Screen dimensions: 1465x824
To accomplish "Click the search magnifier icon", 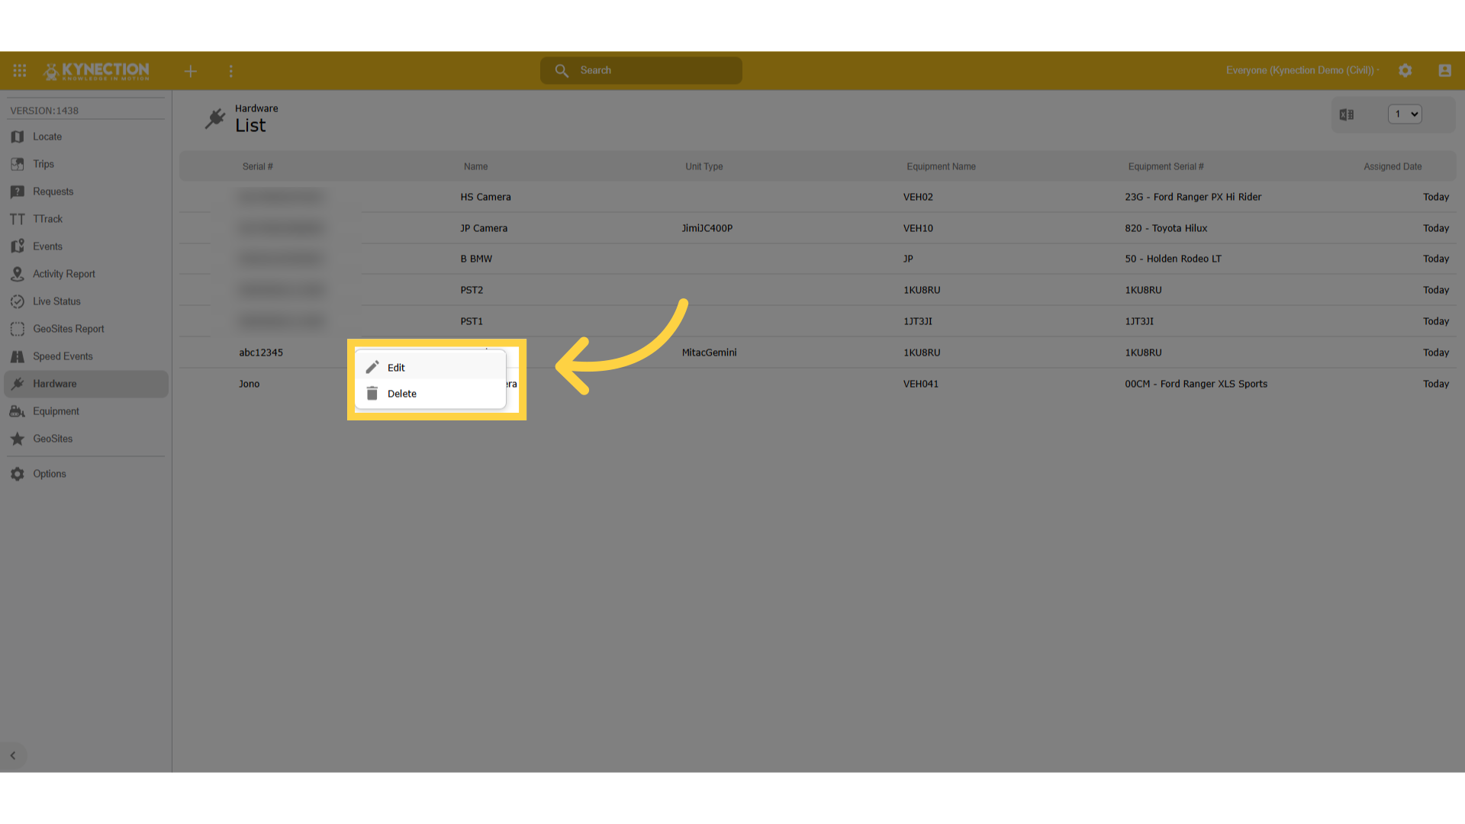I will (562, 70).
